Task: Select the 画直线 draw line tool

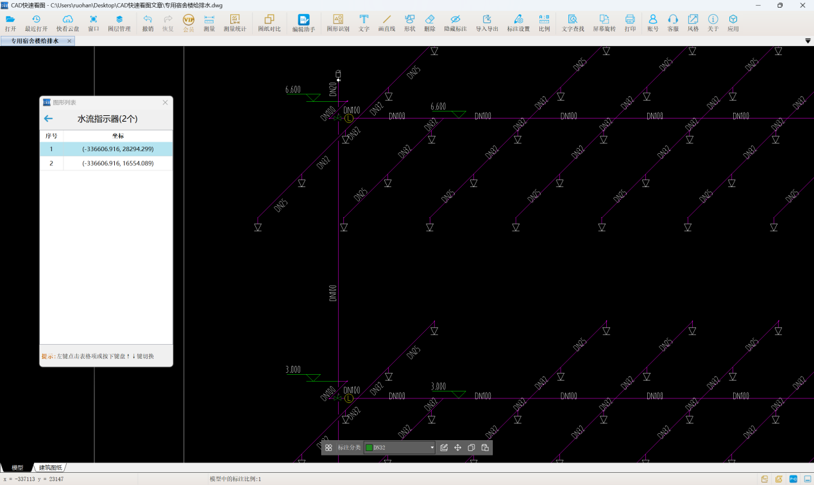Action: (386, 23)
